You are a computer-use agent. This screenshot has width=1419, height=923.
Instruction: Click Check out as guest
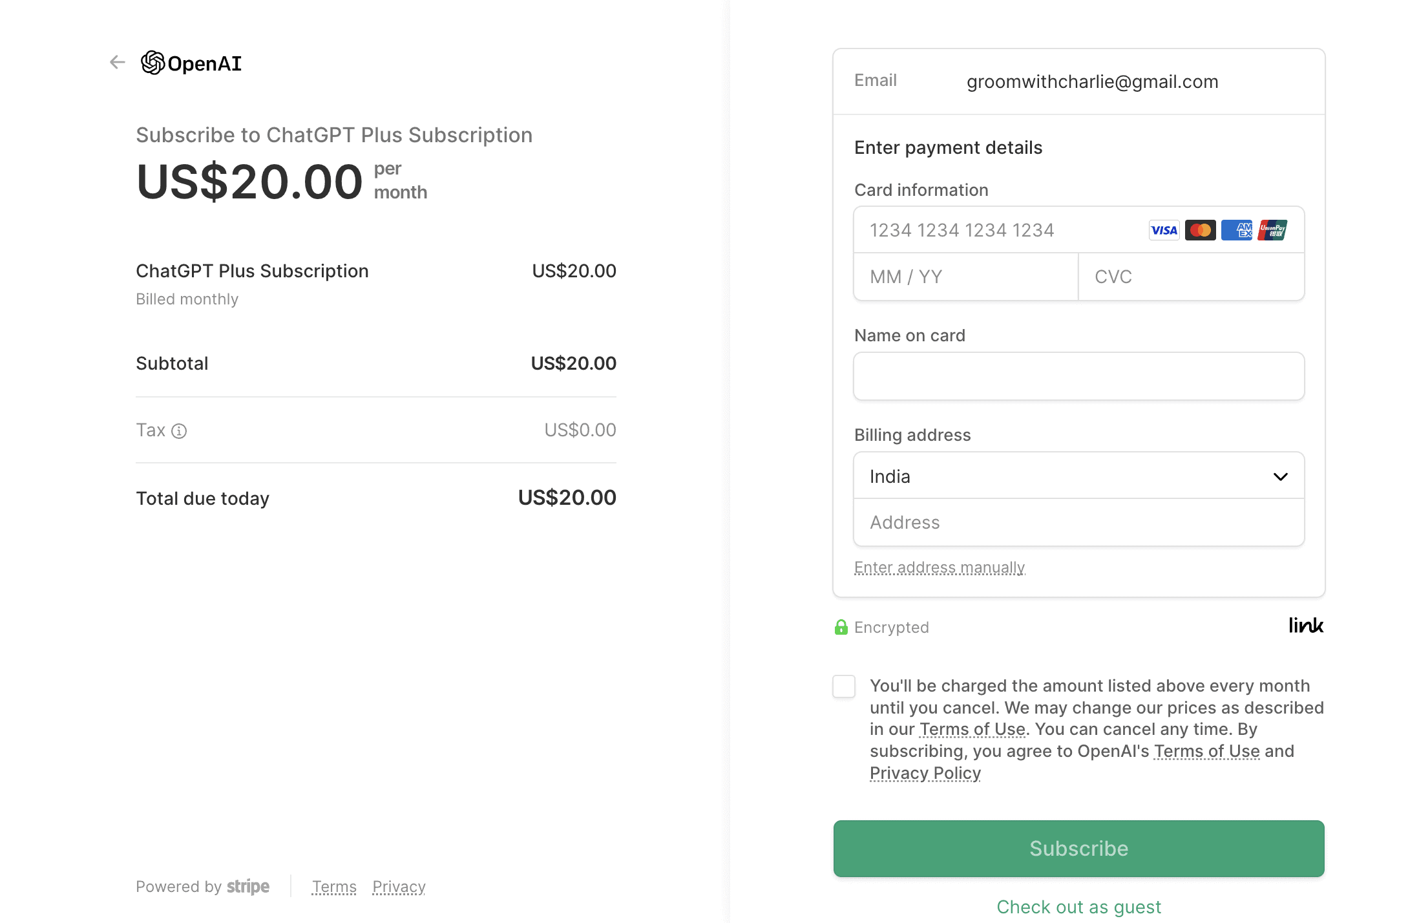pyautogui.click(x=1078, y=907)
